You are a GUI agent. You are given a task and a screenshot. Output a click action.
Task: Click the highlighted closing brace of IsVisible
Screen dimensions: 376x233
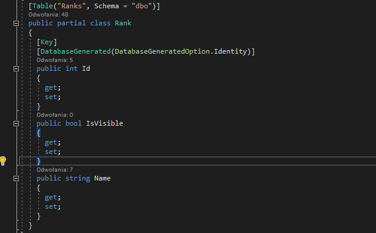[x=39, y=161]
